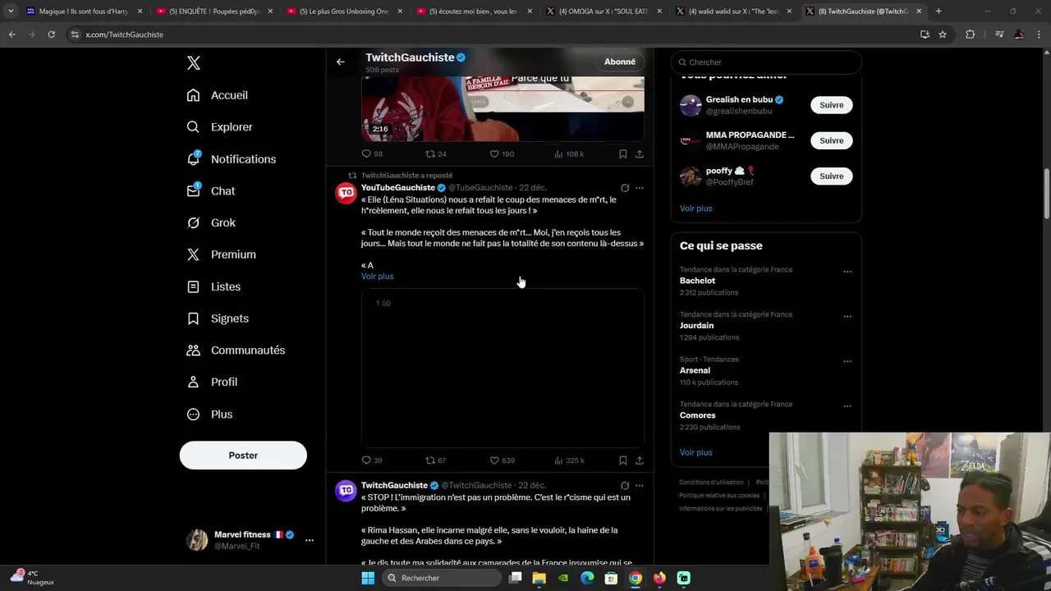The height and width of the screenshot is (591, 1051).
Task: Like the post with 639 likes
Action: [x=494, y=460]
